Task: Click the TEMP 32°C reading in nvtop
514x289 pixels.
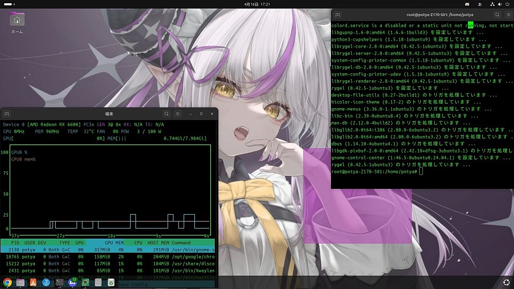Action: click(x=81, y=132)
